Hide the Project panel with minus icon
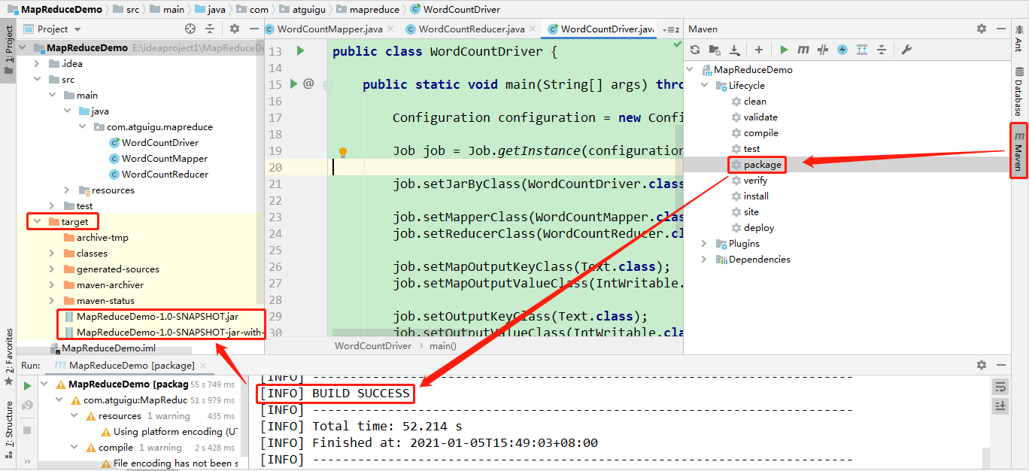 coord(254,29)
